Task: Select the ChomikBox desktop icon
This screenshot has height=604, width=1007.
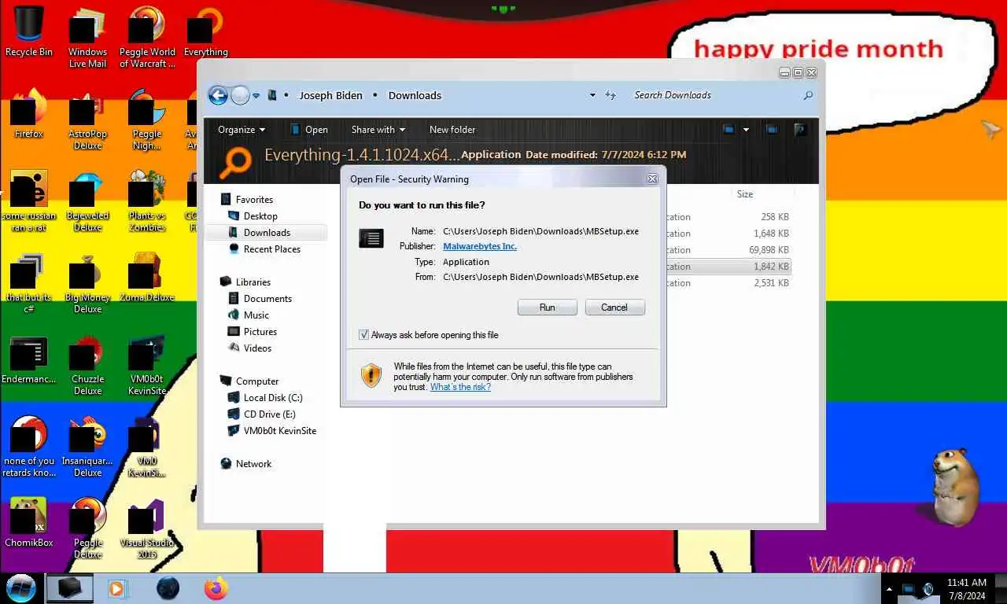Action: tap(28, 522)
